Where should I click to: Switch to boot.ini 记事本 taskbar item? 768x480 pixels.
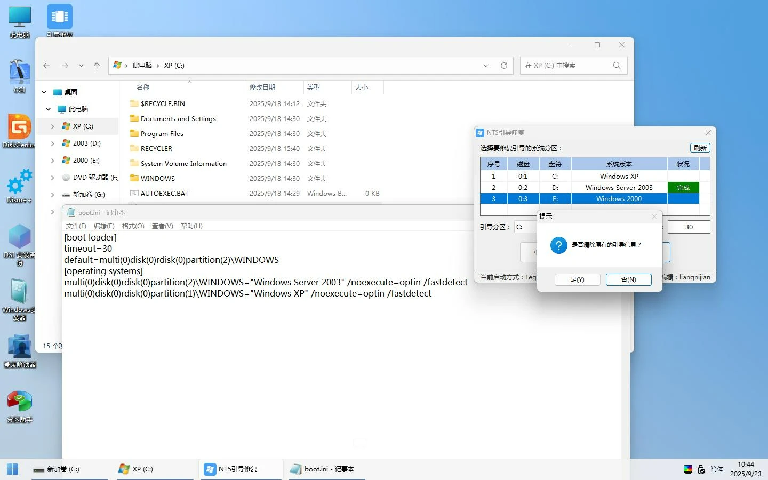[x=327, y=469]
